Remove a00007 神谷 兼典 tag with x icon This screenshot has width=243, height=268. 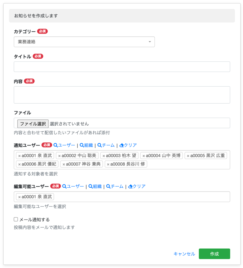coord(64,164)
